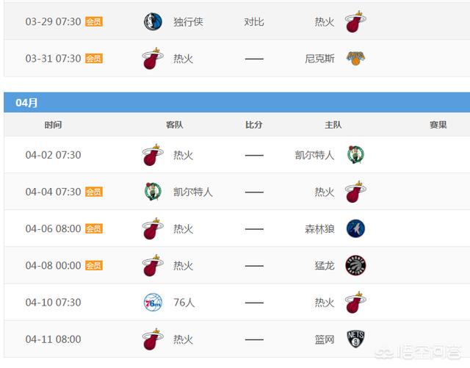Open the 尼克斯 team name link
Screen dimensions: 470x368
click(x=319, y=59)
